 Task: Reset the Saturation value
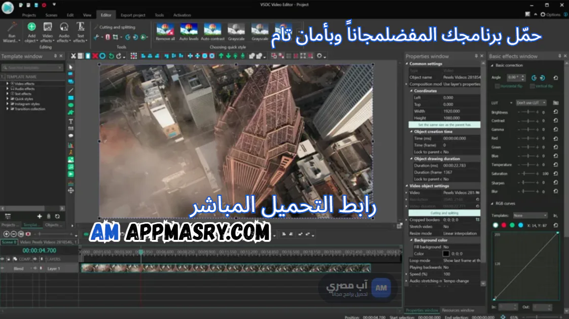556,173
